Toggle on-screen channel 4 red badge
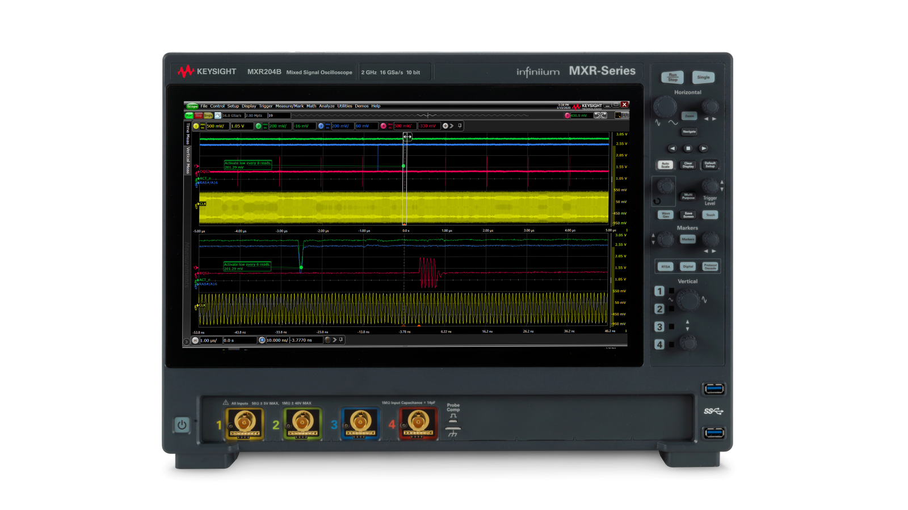This screenshot has height=510, width=908. pos(383,126)
